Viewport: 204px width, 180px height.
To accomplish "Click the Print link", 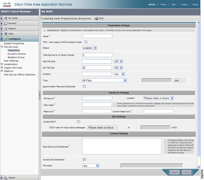I will coord(101,18).
